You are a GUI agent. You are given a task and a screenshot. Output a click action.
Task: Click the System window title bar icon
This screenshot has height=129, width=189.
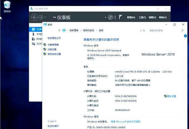tap(45, 25)
